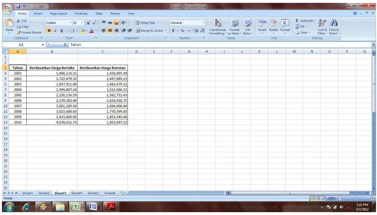Toggle Underline formatting
The image size is (377, 215).
62,30
